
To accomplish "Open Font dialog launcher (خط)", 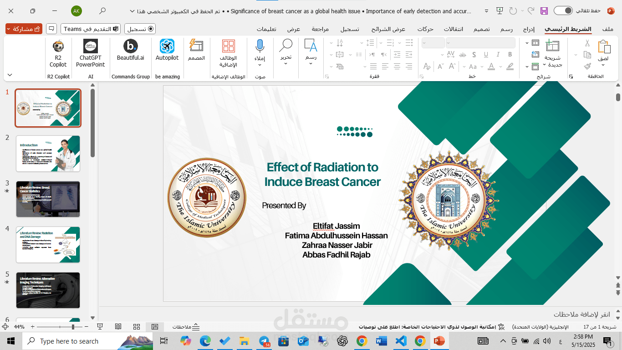I will [x=421, y=77].
